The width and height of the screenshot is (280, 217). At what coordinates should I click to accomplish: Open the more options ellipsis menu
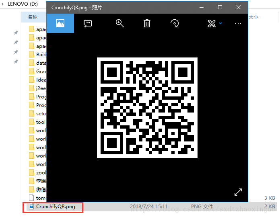pos(238,24)
